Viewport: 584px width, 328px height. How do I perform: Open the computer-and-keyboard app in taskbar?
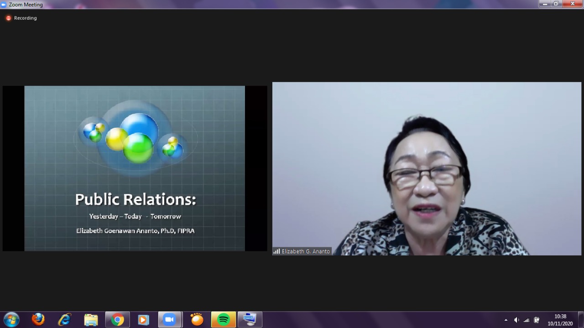tap(250, 319)
